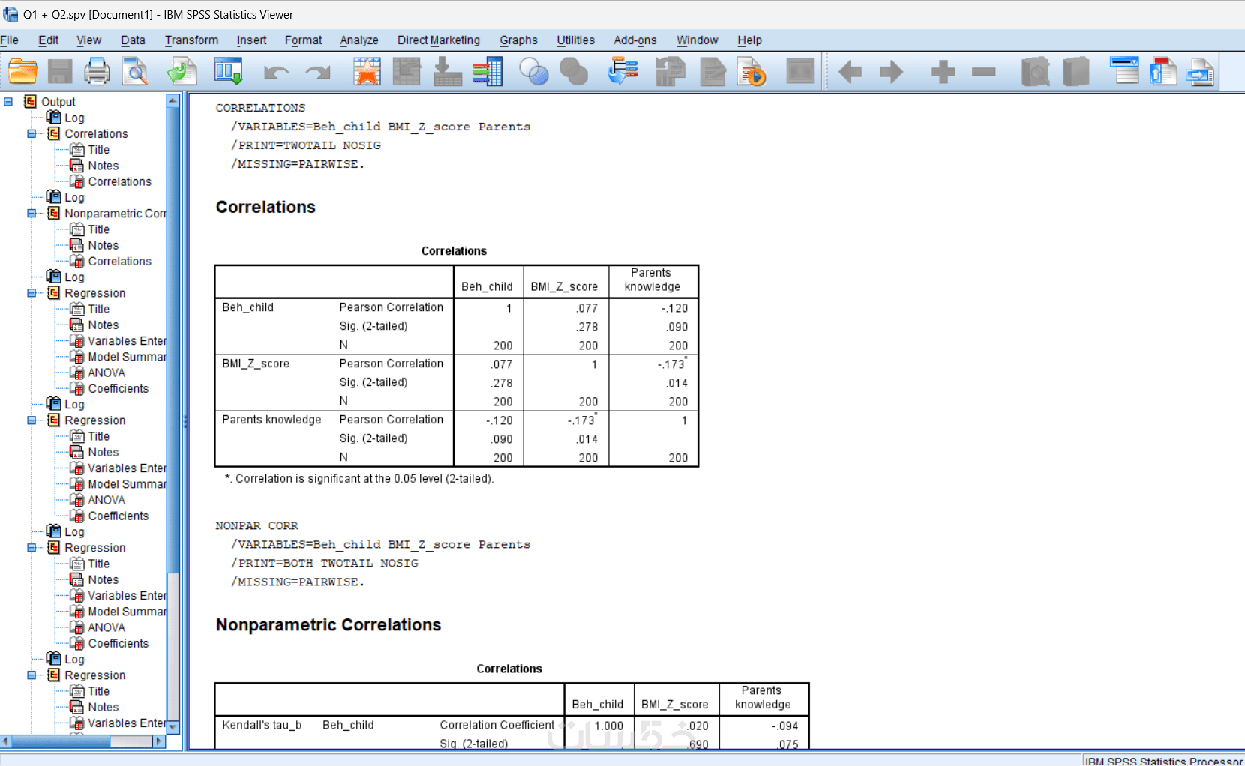This screenshot has width=1245, height=766.
Task: Click the Insert Heading toolbar icon
Action: tap(1124, 72)
